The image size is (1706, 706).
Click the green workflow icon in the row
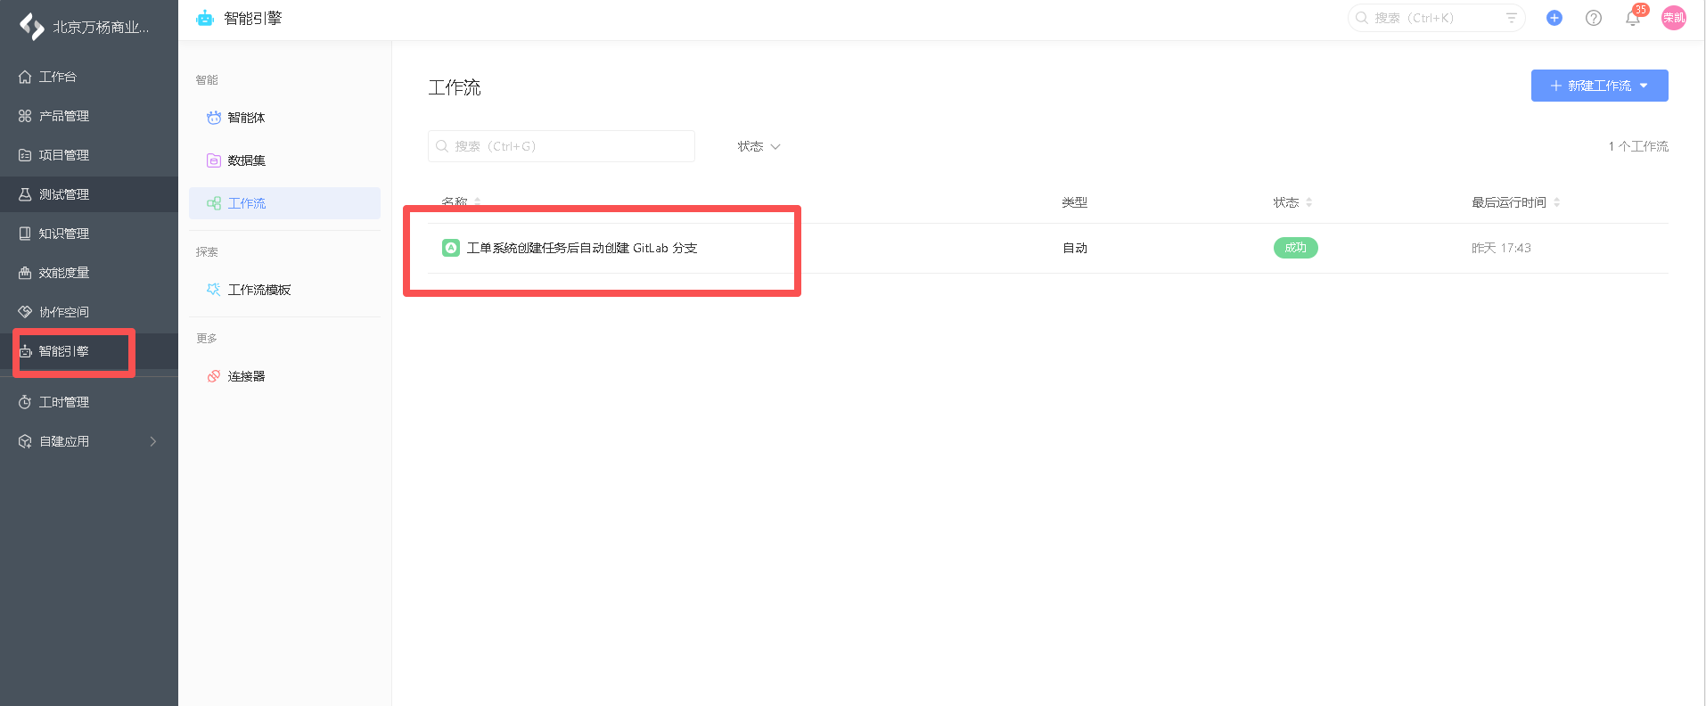(451, 248)
